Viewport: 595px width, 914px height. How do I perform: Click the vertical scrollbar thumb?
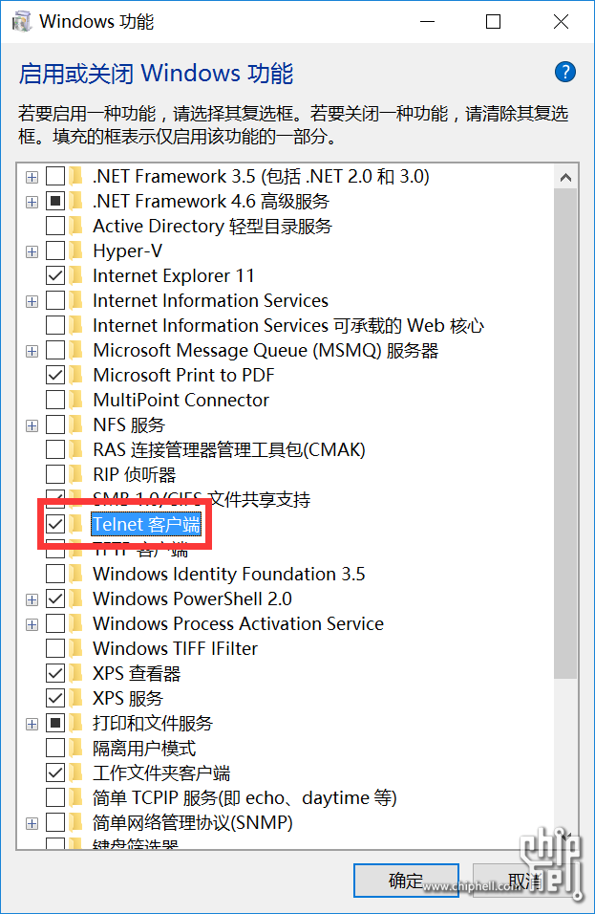[565, 433]
